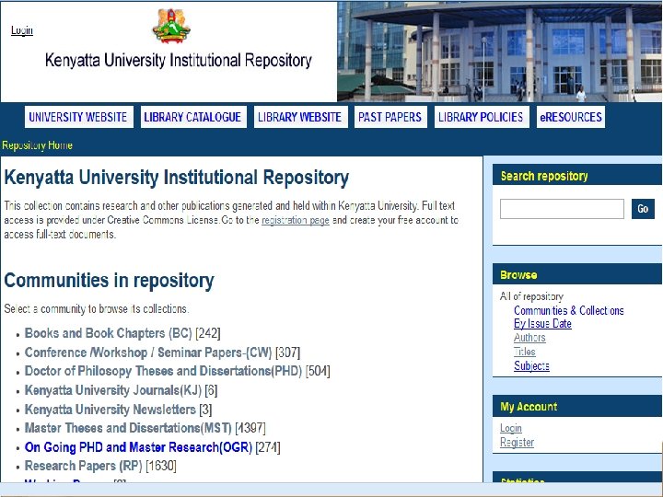The image size is (663, 497).
Task: Browse by Subjects
Action: pyautogui.click(x=531, y=366)
